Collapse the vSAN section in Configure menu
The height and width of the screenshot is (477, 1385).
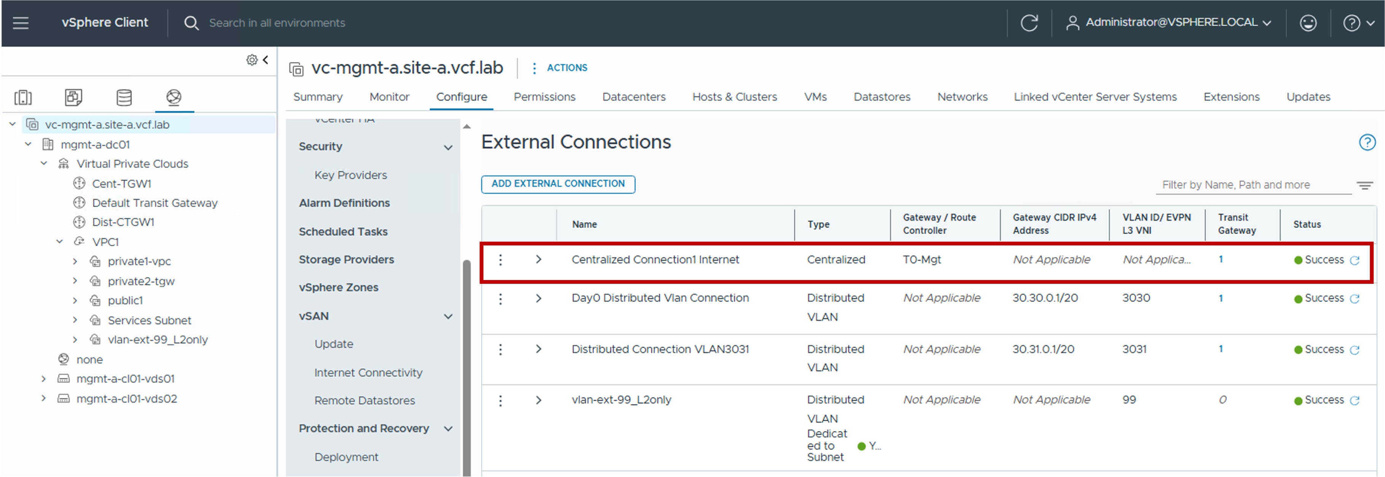point(448,316)
